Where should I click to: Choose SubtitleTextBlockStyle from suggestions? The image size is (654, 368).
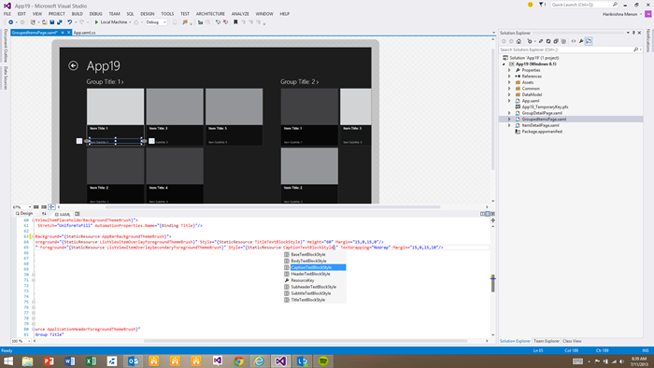[x=311, y=293]
